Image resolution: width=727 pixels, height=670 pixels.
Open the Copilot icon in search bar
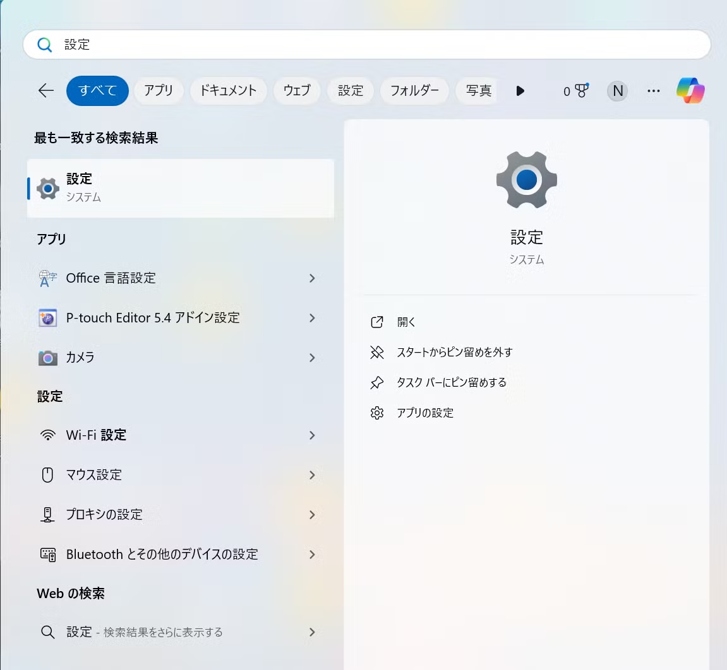pyautogui.click(x=690, y=91)
